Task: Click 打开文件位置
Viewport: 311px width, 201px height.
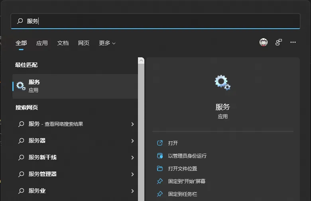Action: click(183, 168)
